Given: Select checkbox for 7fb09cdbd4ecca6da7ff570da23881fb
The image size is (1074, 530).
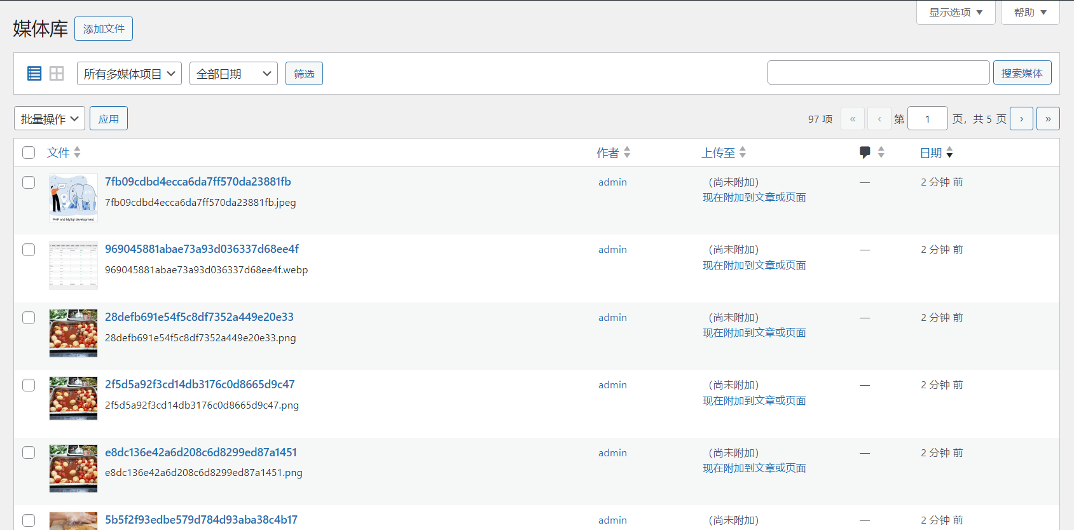Looking at the screenshot, I should (x=29, y=182).
